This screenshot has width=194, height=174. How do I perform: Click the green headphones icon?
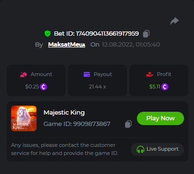tap(140, 149)
